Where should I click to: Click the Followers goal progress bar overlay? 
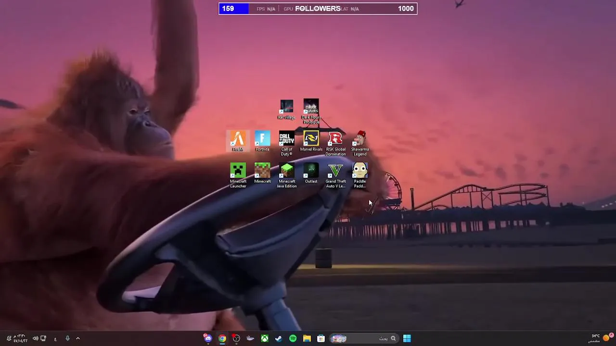[x=318, y=9]
